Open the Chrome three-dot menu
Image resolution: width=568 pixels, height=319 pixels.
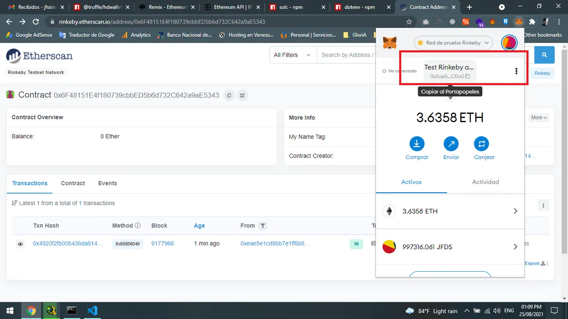559,22
